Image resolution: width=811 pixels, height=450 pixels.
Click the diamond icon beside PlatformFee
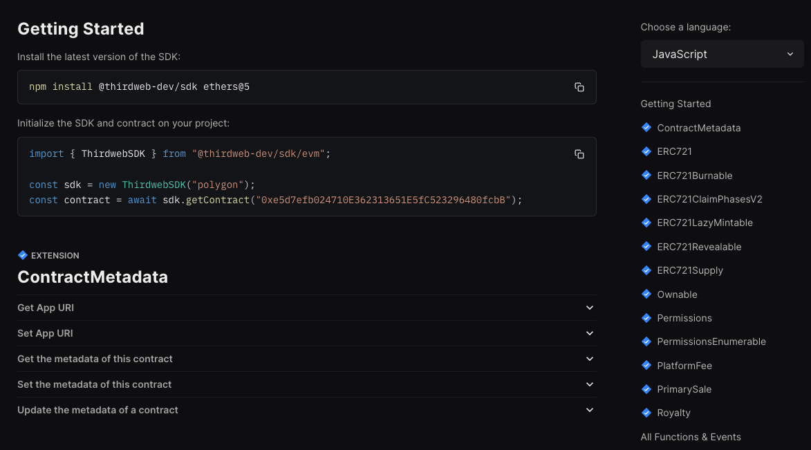pos(646,365)
